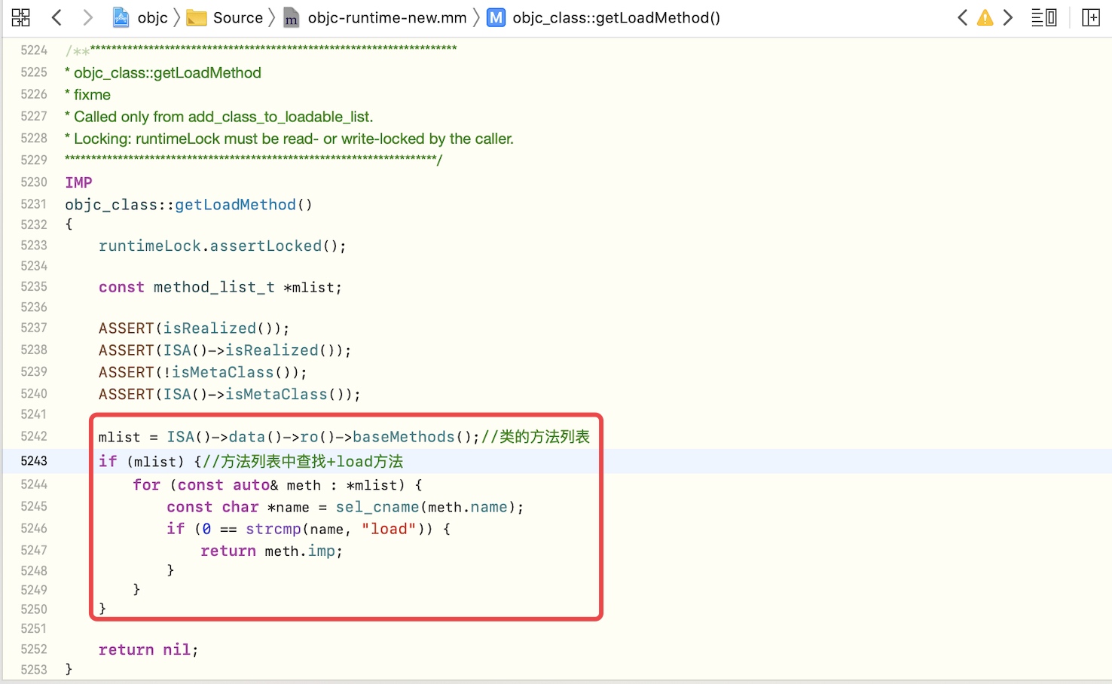Jump to next issue
Screen dimensions: 1112x684
(x=1008, y=17)
